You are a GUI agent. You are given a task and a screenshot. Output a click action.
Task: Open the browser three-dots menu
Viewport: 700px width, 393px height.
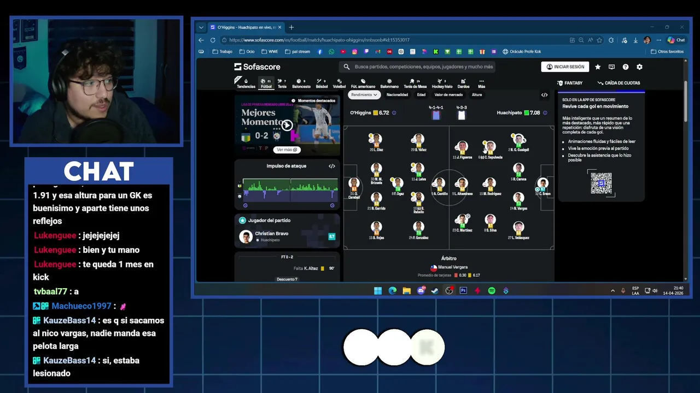(x=658, y=40)
